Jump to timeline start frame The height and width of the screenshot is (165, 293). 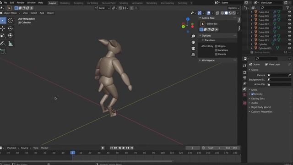coord(111,148)
